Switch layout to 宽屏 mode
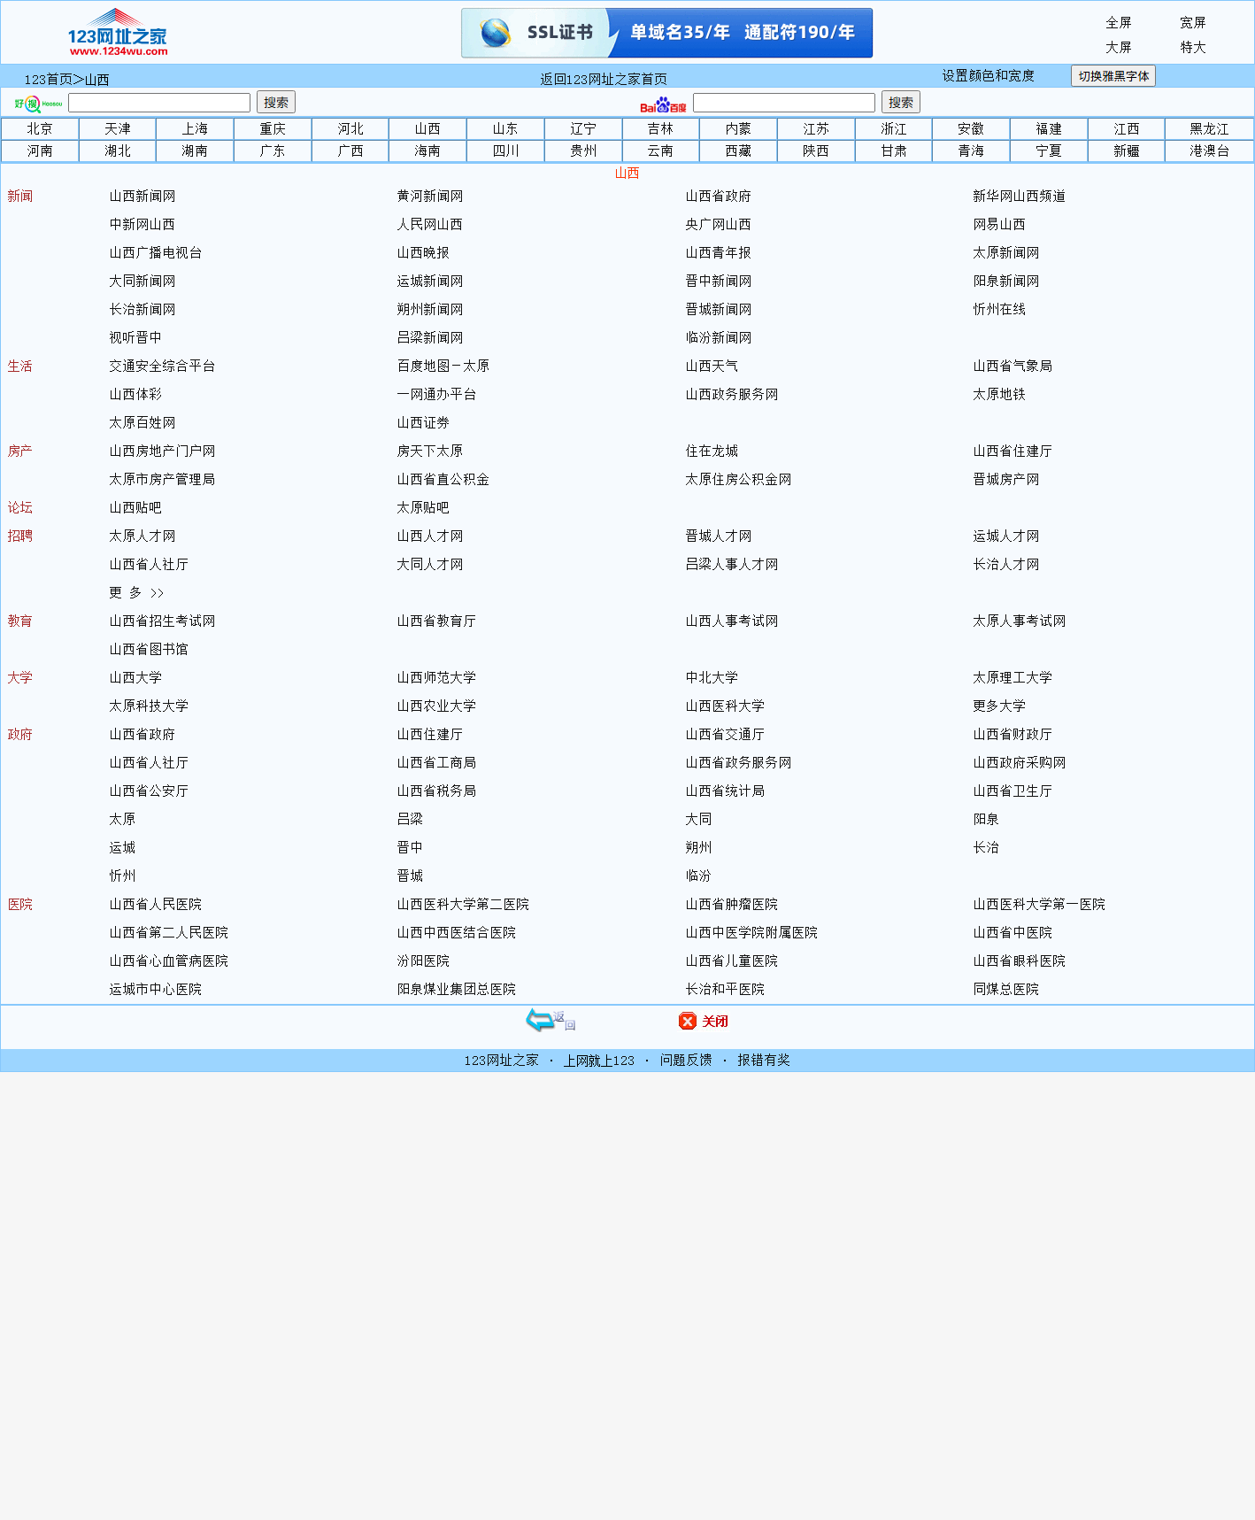 click(x=1192, y=23)
